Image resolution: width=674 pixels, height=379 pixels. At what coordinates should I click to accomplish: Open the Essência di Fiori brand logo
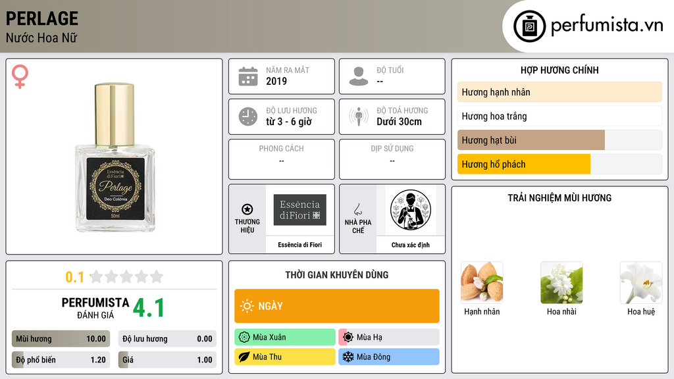click(300, 210)
